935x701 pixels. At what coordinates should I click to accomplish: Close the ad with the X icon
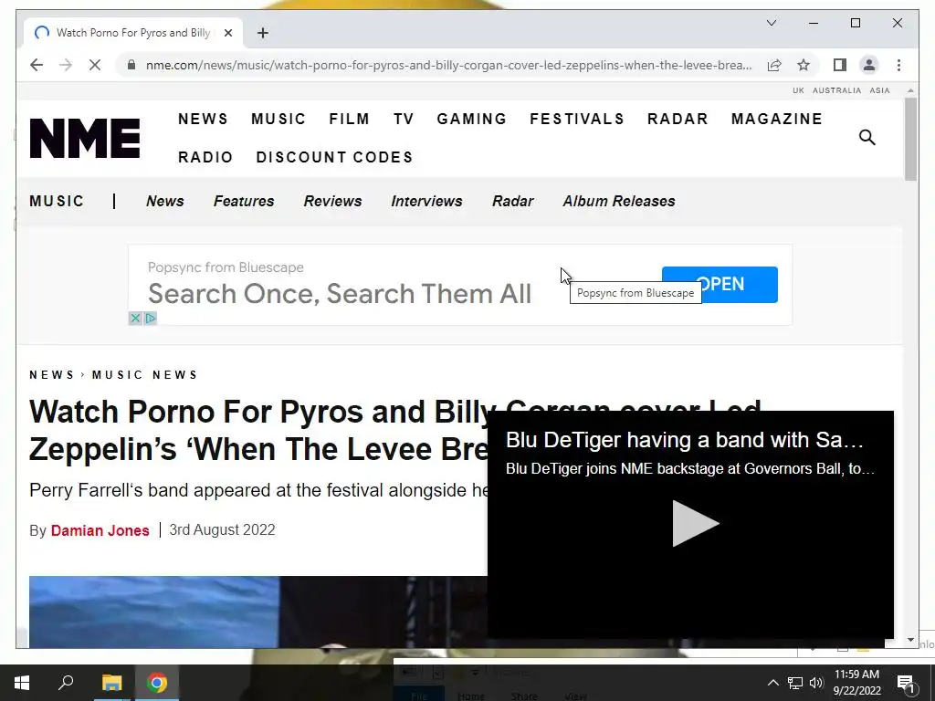click(135, 319)
